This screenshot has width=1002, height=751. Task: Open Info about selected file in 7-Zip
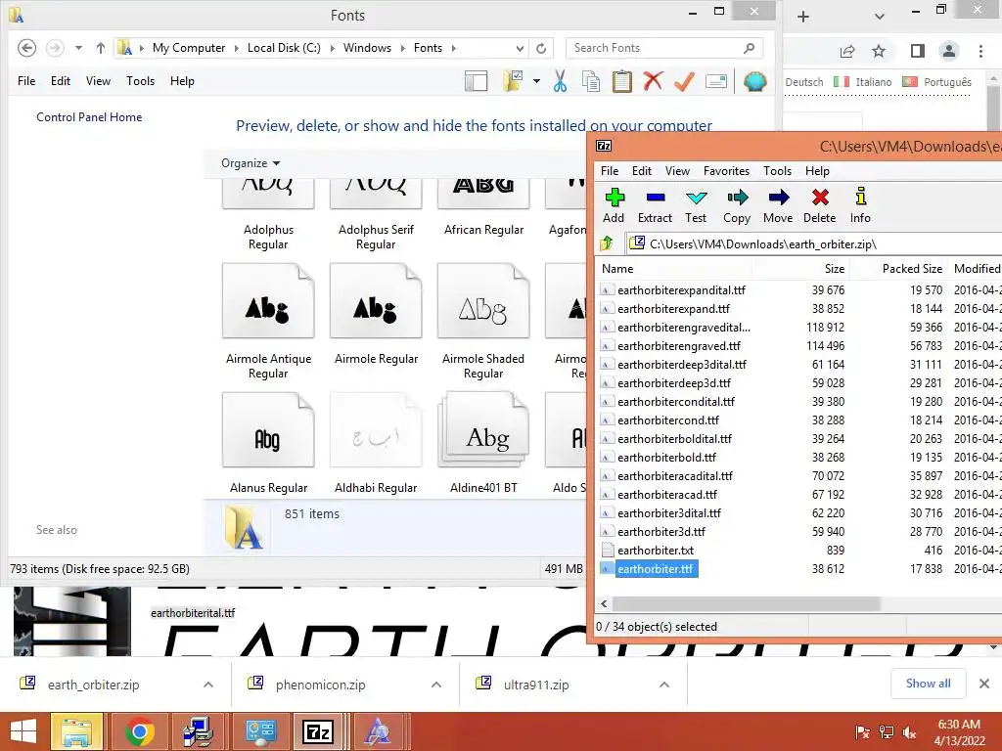[x=860, y=205]
